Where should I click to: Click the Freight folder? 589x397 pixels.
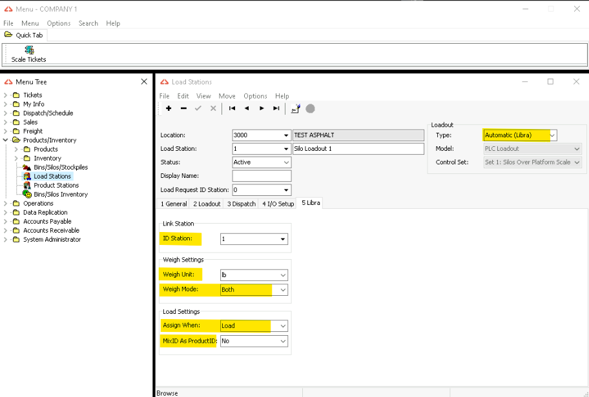point(33,131)
